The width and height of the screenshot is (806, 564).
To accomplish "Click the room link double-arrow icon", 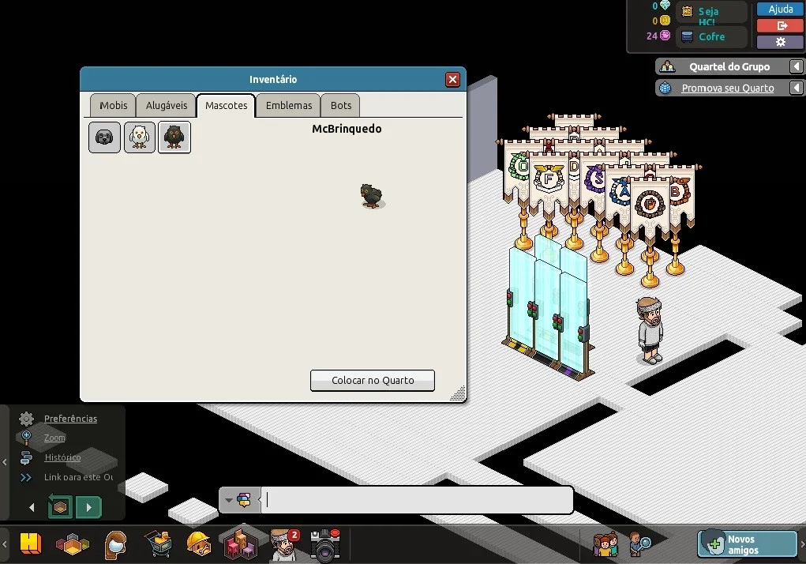I will click(x=26, y=477).
